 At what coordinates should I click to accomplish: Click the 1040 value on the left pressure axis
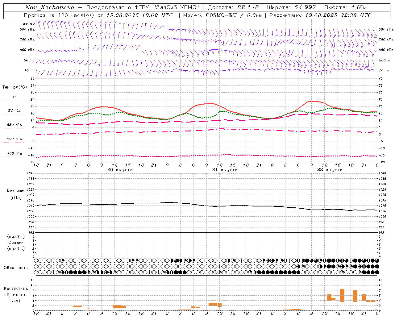point(31,173)
